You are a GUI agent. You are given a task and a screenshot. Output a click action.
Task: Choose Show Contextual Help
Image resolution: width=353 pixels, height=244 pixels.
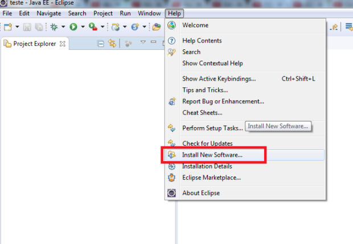pyautogui.click(x=245, y=64)
